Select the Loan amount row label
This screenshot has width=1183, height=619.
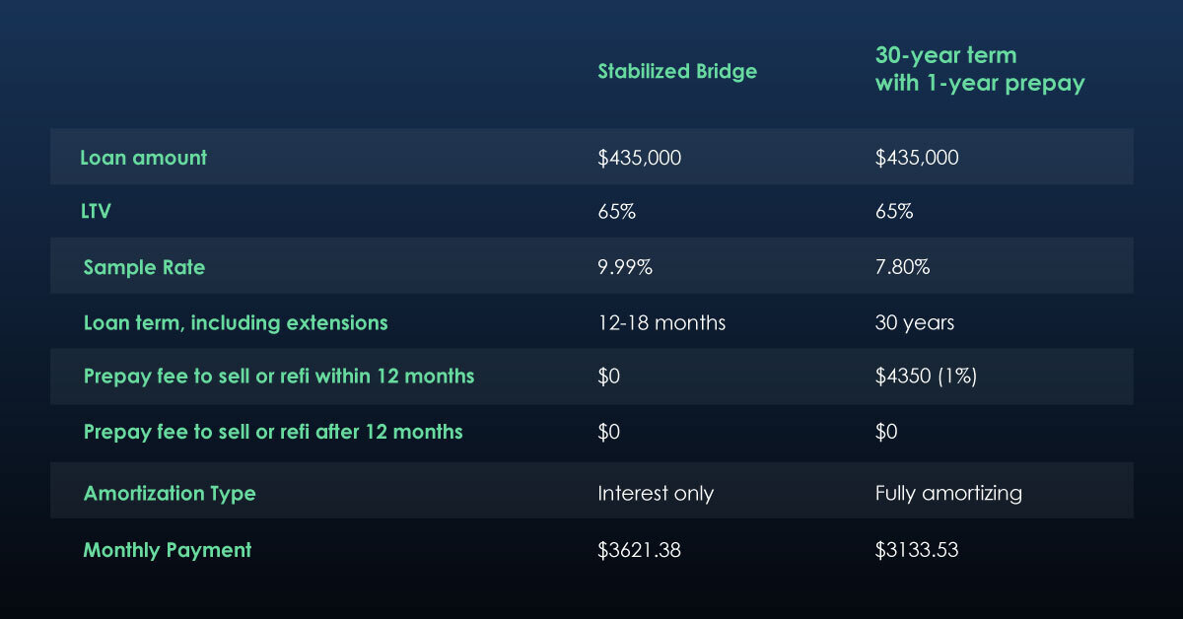tap(143, 158)
